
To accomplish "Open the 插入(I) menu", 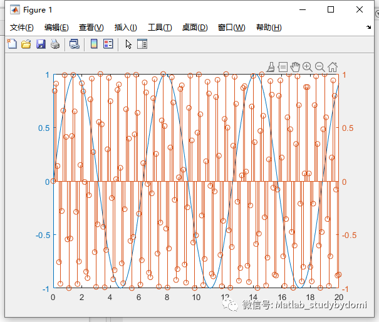I will point(126,28).
